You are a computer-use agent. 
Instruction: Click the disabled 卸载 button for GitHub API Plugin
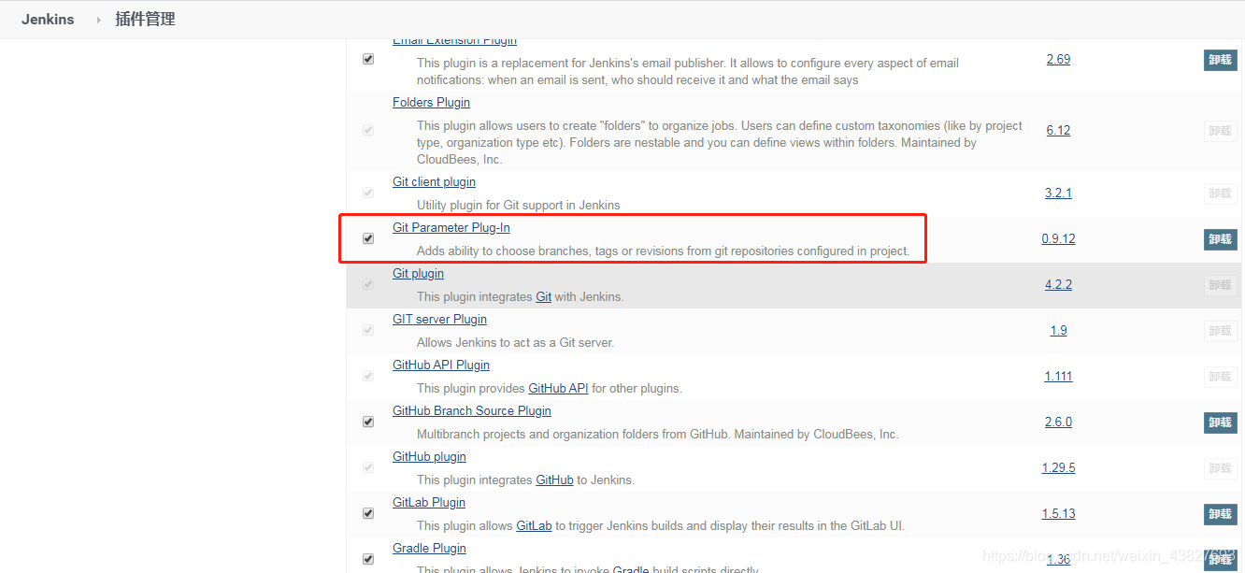(1220, 377)
